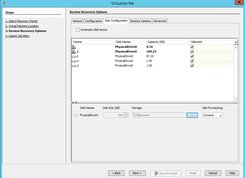
Task: Browse Storage with the ellipsis button
Action: coord(192,115)
